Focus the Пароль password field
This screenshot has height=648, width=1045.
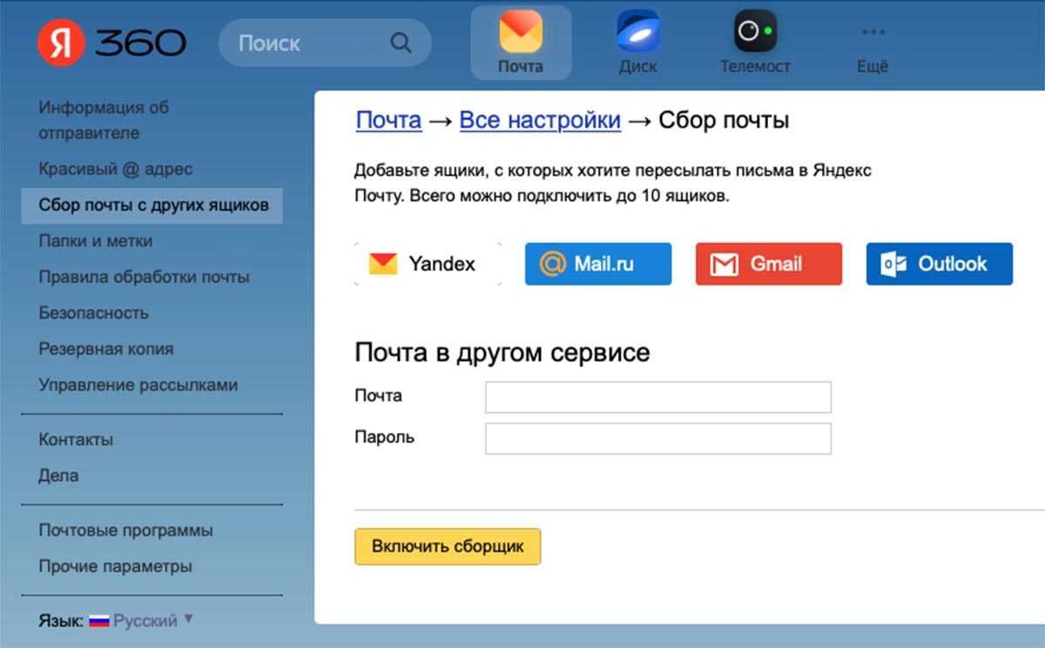coord(657,438)
